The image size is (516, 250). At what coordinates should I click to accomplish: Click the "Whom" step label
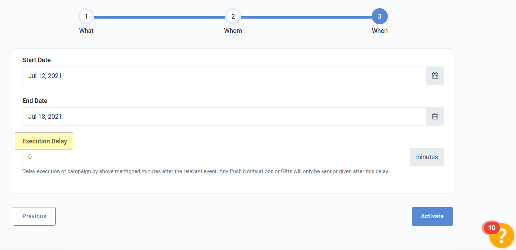[x=233, y=31]
